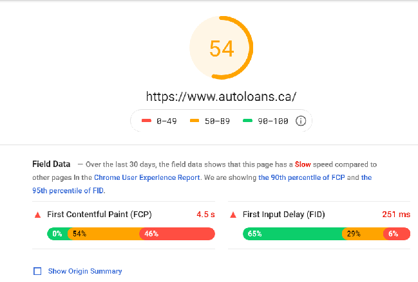Click the red 6% FID bar segment
This screenshot has width=418, height=282.
coord(394,234)
